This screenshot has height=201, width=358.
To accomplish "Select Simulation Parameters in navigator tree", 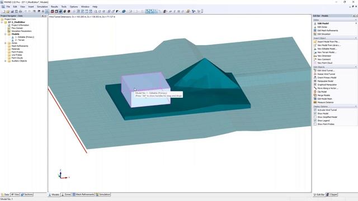I will (x=21, y=31).
